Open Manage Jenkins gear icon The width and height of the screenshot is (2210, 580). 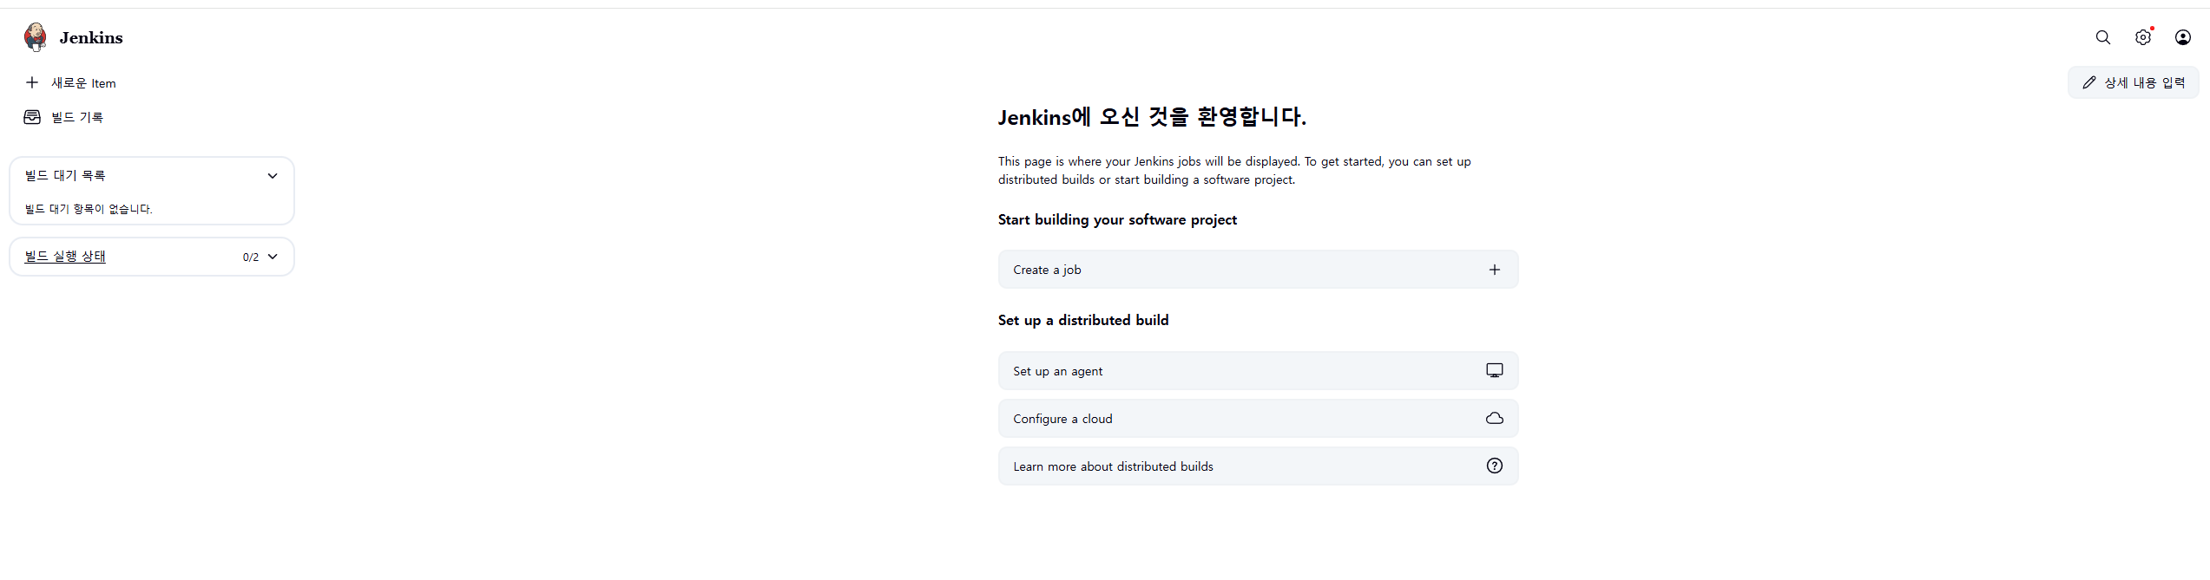(x=2142, y=37)
